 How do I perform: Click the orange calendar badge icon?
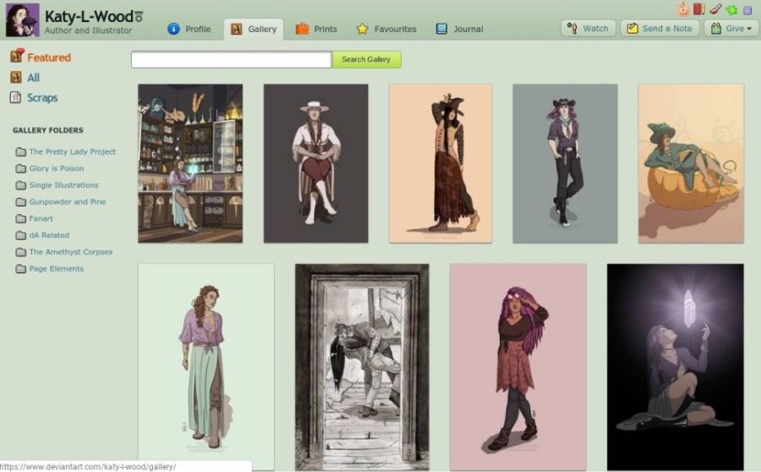coord(682,9)
